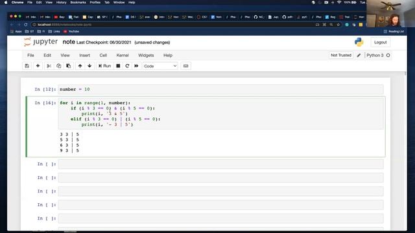The image size is (415, 233).
Task: Move selected cell up arrow
Action: click(80, 66)
